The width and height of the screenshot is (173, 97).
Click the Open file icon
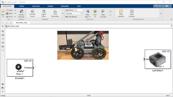(x=7, y=10)
